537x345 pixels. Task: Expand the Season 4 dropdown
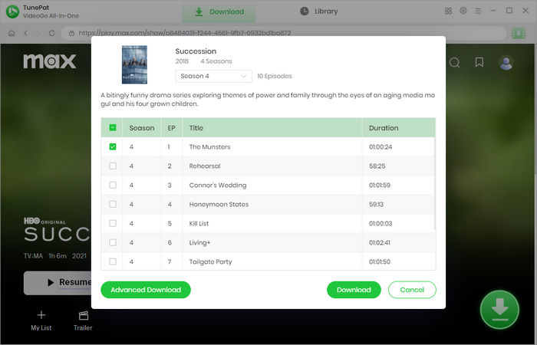213,76
